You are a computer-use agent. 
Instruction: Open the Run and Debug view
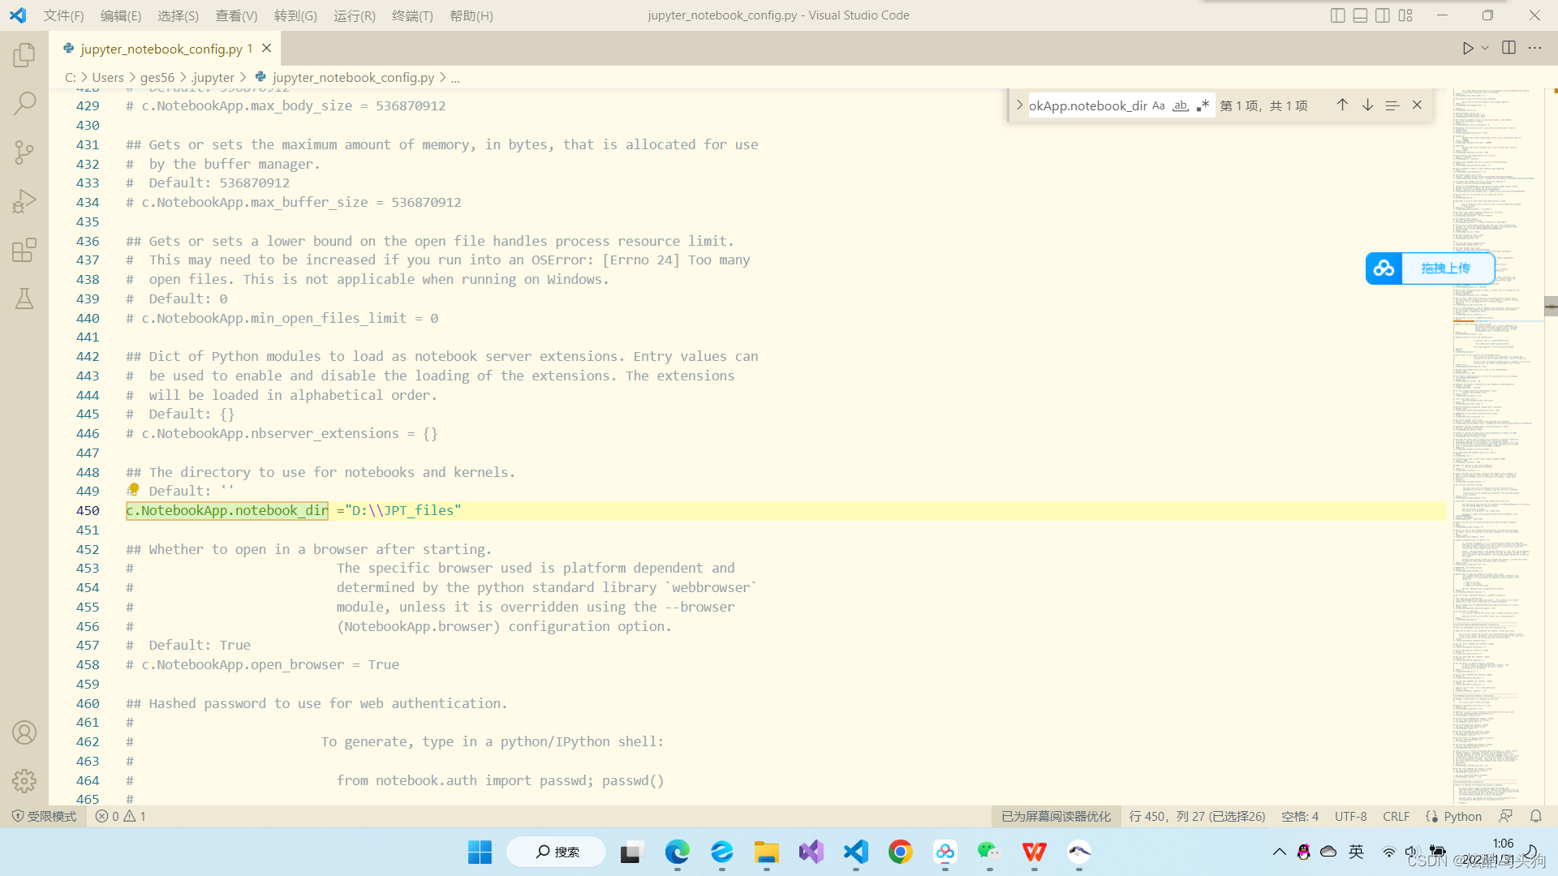[x=24, y=201]
